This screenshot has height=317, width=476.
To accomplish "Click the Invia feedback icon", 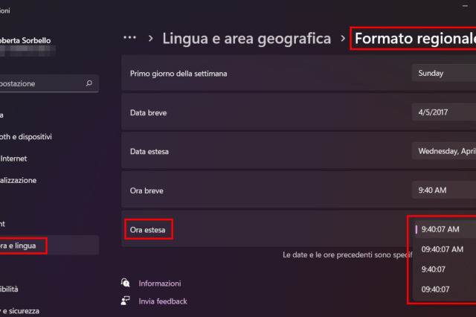I will coord(126,301).
